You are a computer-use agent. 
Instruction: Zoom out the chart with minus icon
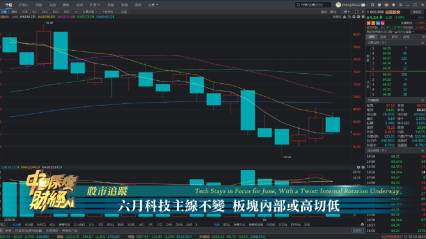coord(359,17)
